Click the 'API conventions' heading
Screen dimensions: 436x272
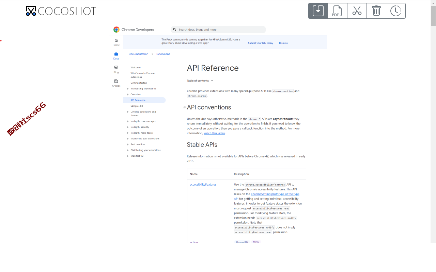point(209,107)
